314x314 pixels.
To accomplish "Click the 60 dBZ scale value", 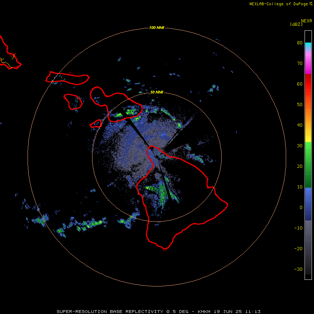I will click(300, 84).
